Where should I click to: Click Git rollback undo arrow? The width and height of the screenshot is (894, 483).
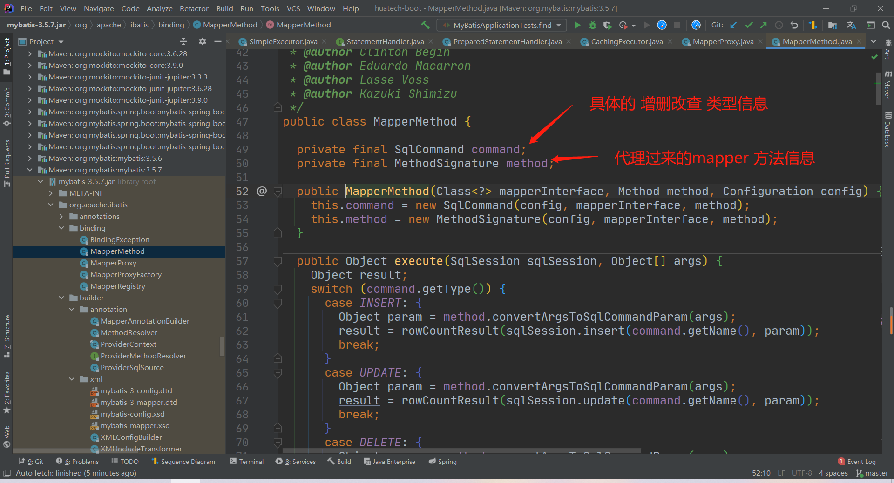point(794,25)
